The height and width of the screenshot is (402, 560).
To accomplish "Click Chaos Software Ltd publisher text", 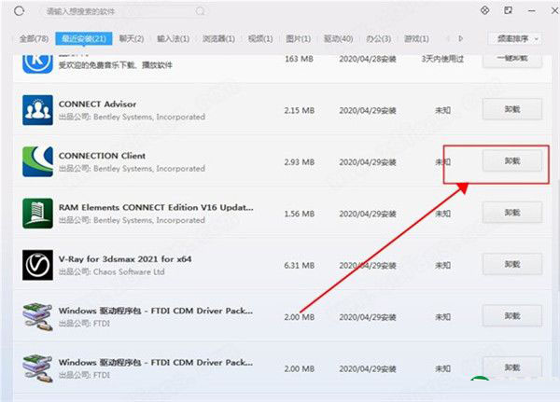I will pyautogui.click(x=129, y=272).
